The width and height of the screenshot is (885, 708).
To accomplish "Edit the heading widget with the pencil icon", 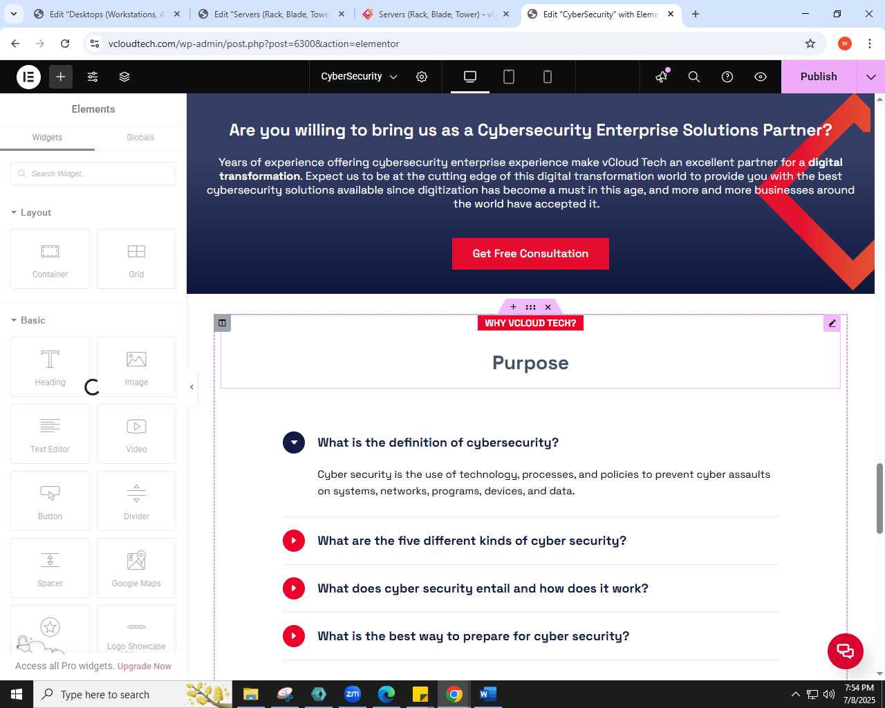I will click(x=832, y=323).
